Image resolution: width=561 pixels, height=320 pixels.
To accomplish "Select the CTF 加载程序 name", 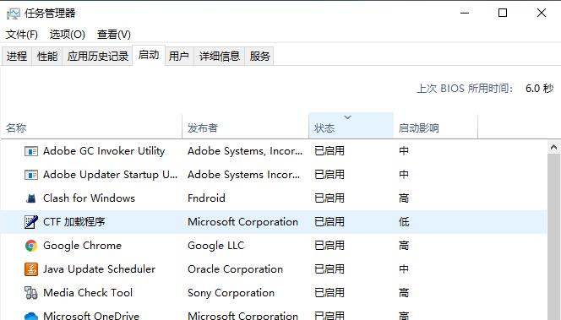I will 74,222.
